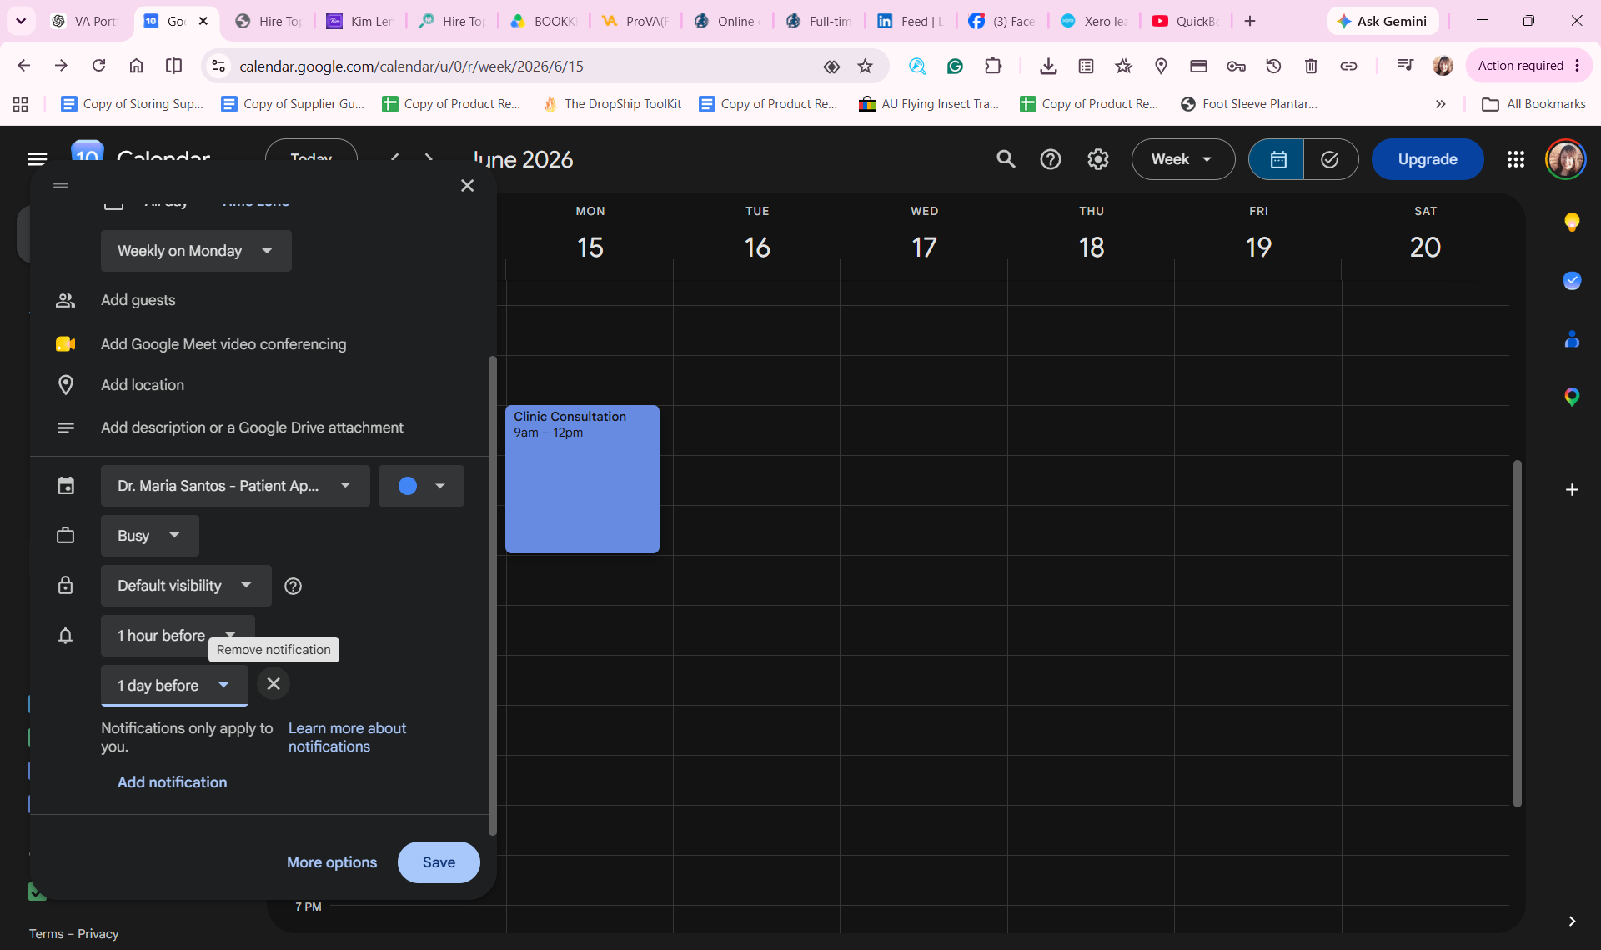Open the Busy availability dropdown
The height and width of the screenshot is (950, 1601).
[150, 536]
